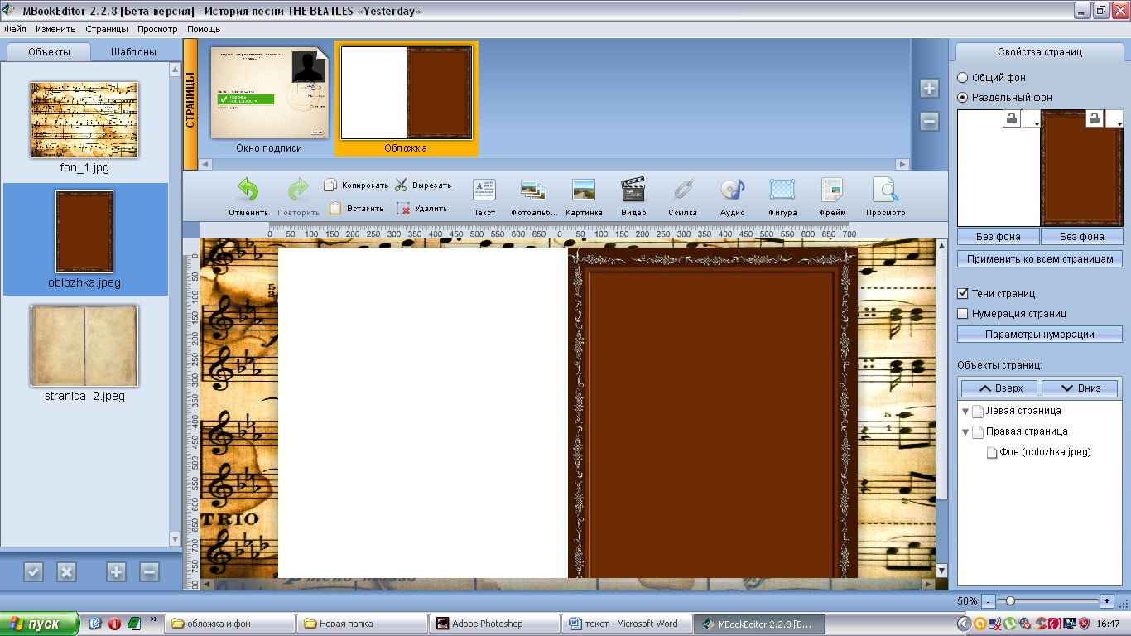The image size is (1131, 636).
Task: Select the Раздельный фон radio option
Action: point(962,97)
